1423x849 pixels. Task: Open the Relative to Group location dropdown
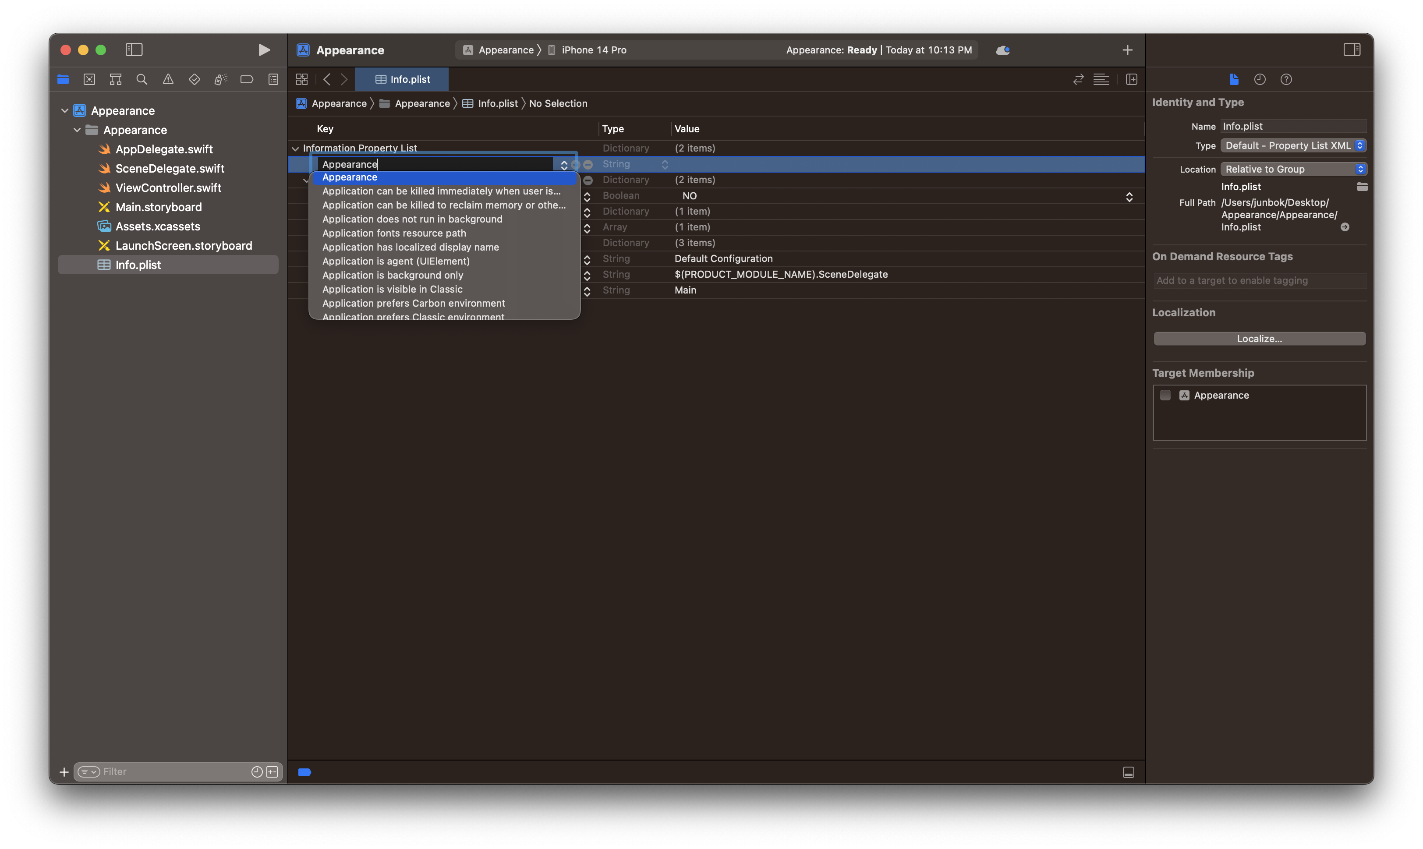click(1293, 170)
